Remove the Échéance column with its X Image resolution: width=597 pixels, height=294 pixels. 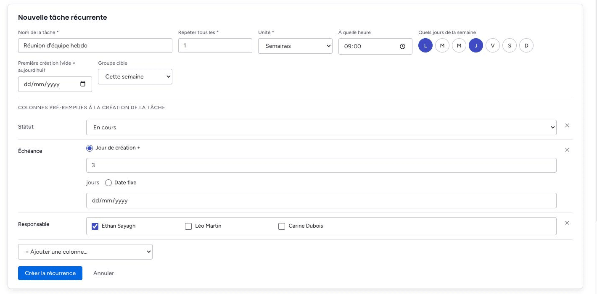(x=567, y=150)
